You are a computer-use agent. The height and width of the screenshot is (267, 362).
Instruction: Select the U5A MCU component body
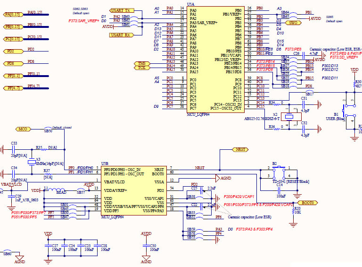[215, 60]
